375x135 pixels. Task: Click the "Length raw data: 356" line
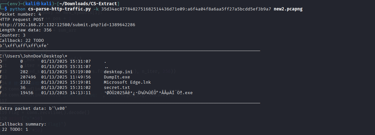click(x=25, y=30)
